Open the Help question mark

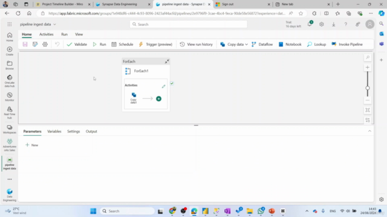click(x=345, y=24)
